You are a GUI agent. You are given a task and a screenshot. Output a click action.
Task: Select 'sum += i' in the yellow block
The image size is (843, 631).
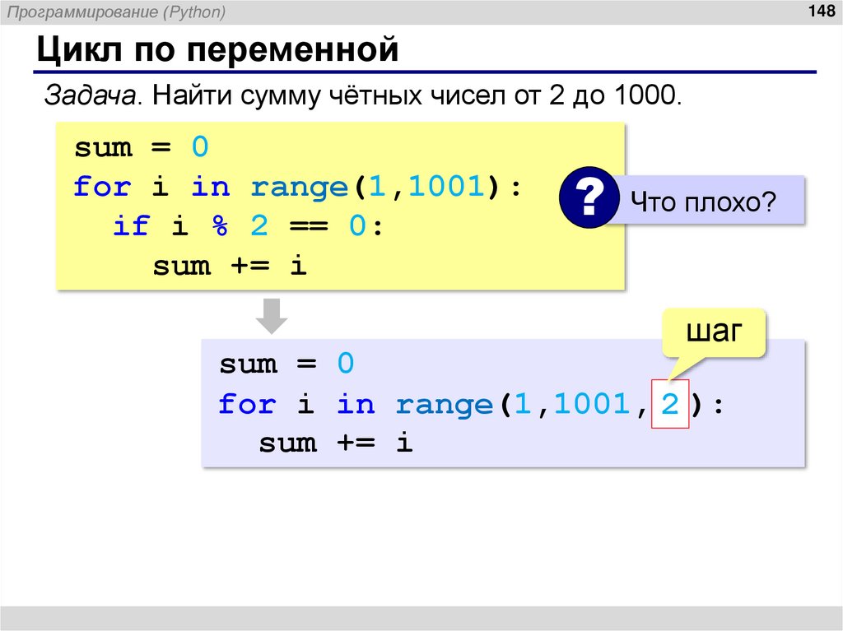click(229, 266)
